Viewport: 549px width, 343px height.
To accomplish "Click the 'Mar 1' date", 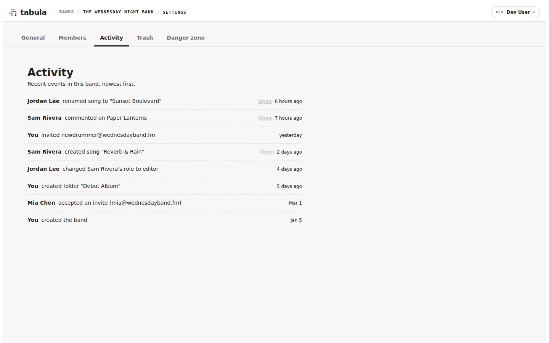I will (295, 203).
